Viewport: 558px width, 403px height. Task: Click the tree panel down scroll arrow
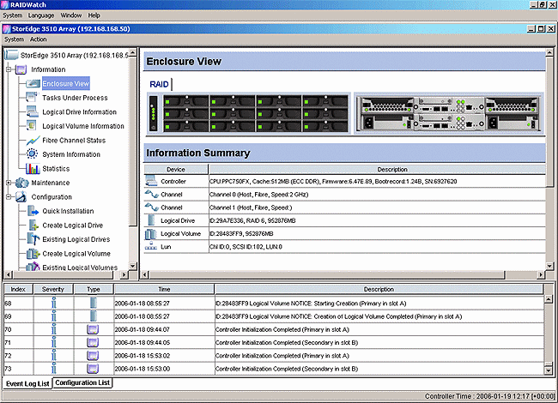tap(132, 266)
